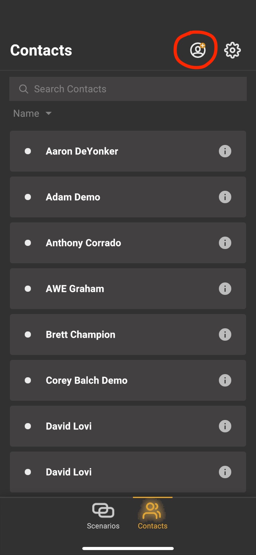Viewport: 256px width, 555px height.
Task: Open info for Aaron DeYonker
Action: [x=225, y=151]
